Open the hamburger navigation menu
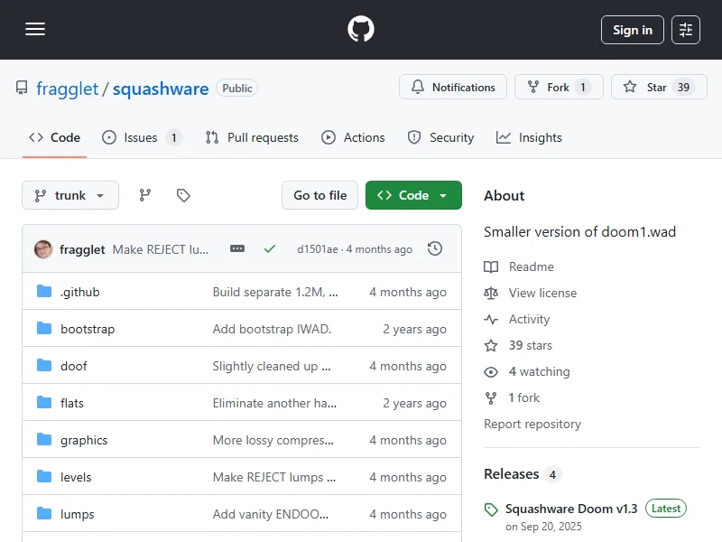Image resolution: width=722 pixels, height=542 pixels. pyautogui.click(x=35, y=30)
